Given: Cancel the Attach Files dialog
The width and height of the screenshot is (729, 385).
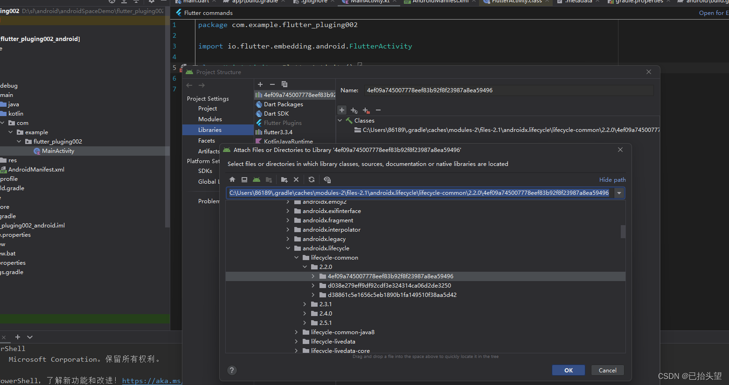Looking at the screenshot, I should (608, 370).
